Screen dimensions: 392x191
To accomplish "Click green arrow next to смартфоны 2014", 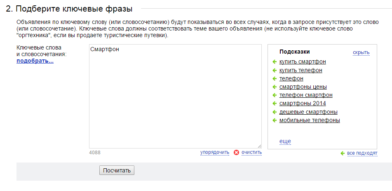I will tap(275, 104).
